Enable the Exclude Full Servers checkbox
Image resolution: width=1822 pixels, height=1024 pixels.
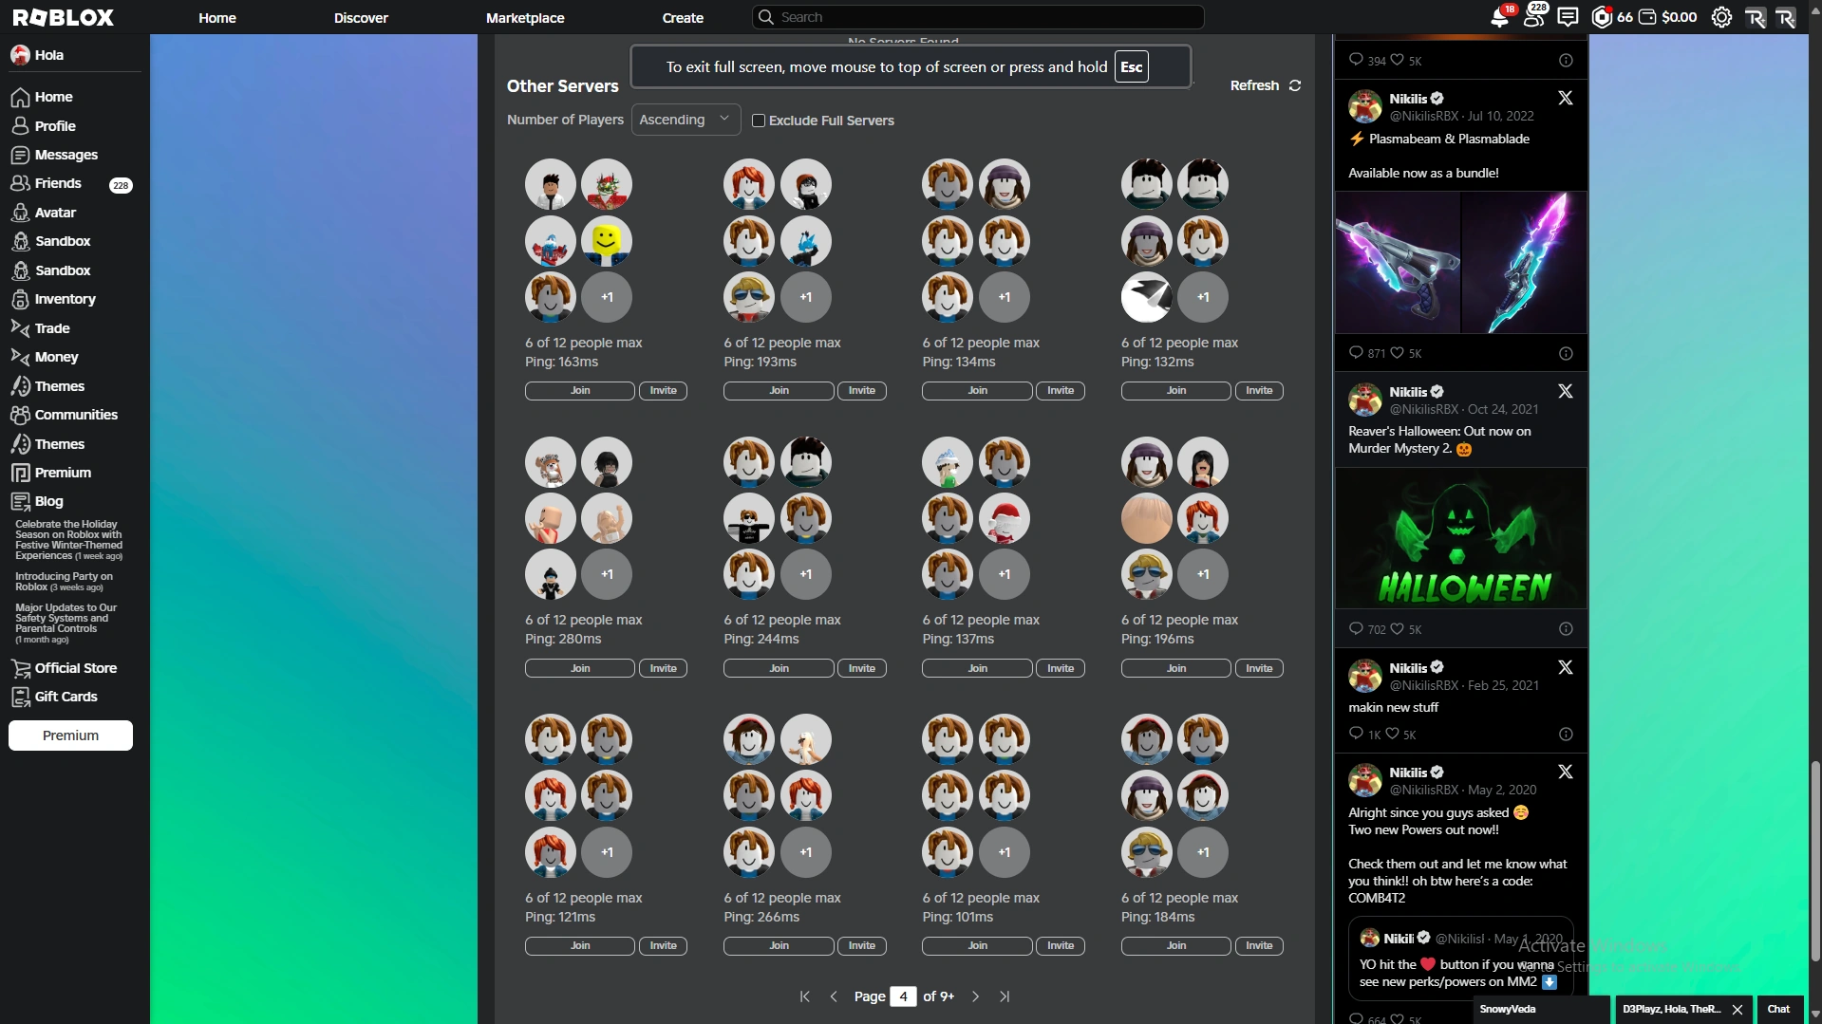tap(758, 121)
